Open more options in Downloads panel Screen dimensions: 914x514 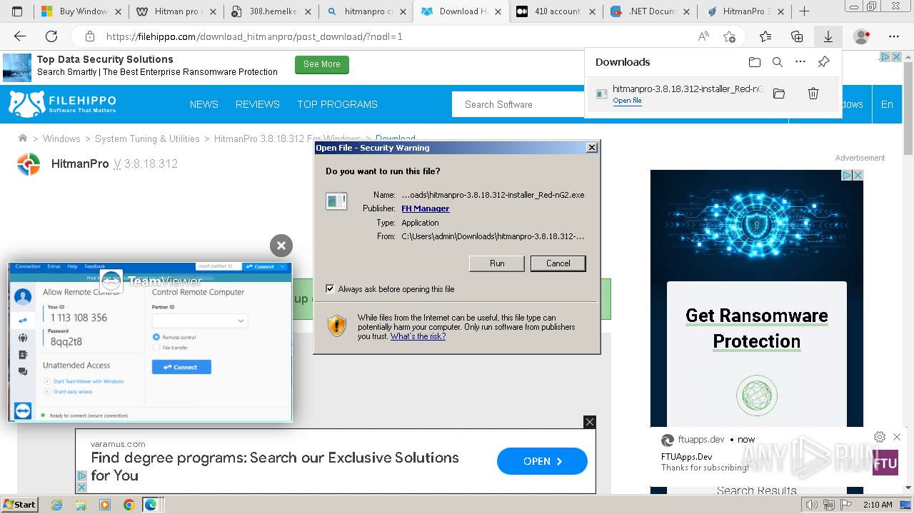click(x=800, y=62)
